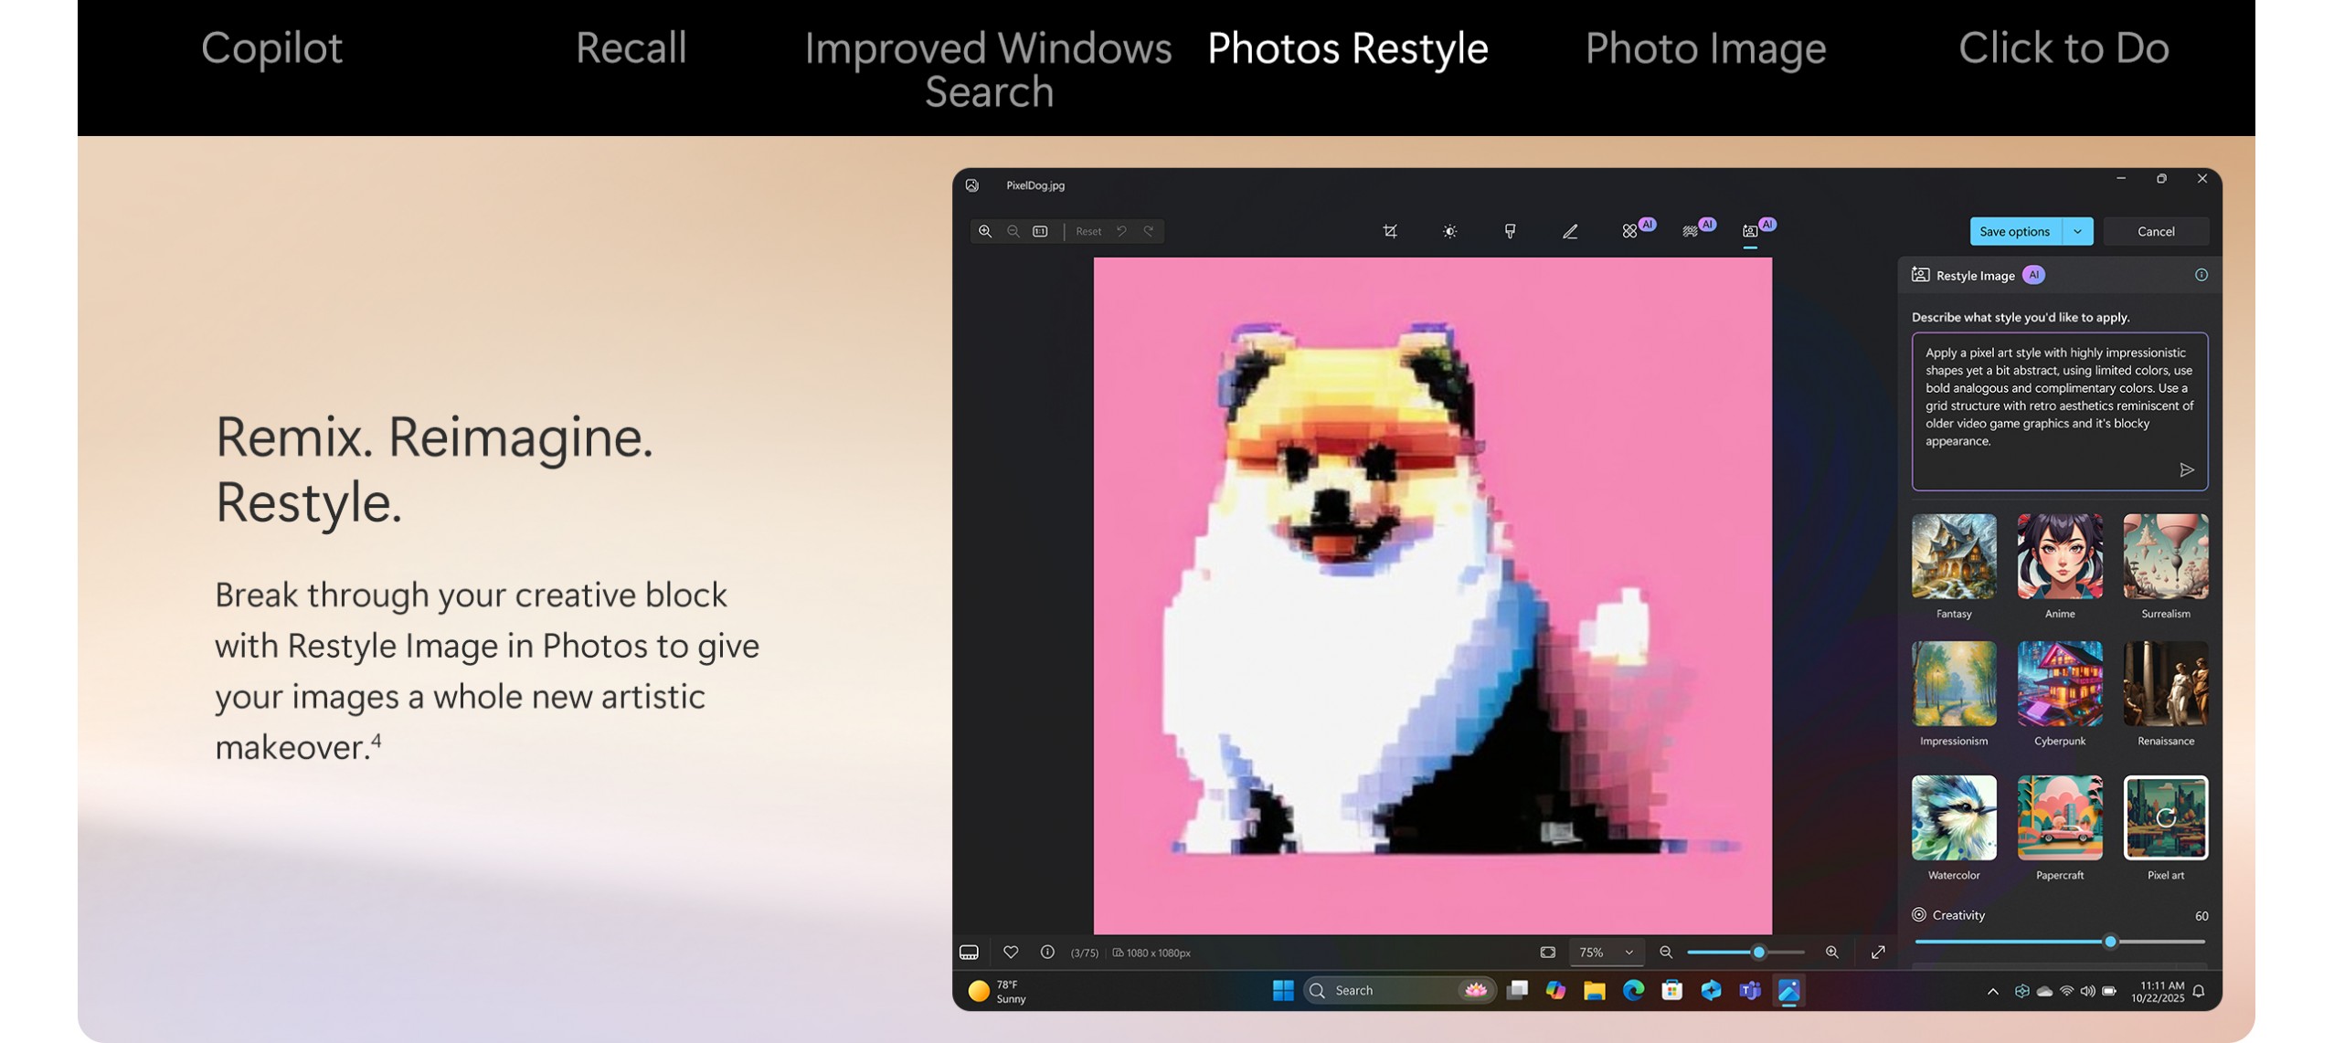Open Improved Windows Search tab

[x=988, y=69]
